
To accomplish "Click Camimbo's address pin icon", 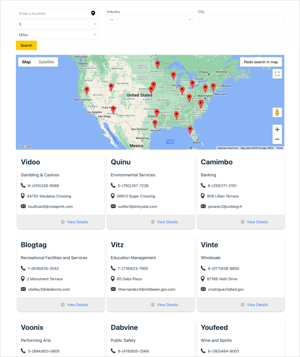I will coord(202,196).
